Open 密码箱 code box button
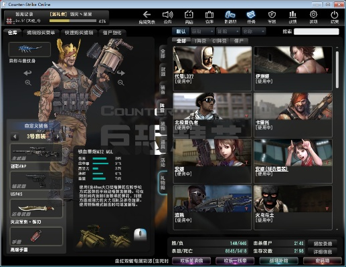Screen dimensions: 346x267 coord(323,260)
